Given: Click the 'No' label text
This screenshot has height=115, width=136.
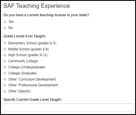Looking at the screenshot, I should 10,28.
